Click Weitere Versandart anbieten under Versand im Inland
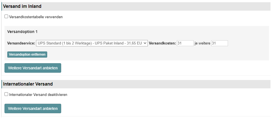The image size is (271, 118). [x=33, y=68]
